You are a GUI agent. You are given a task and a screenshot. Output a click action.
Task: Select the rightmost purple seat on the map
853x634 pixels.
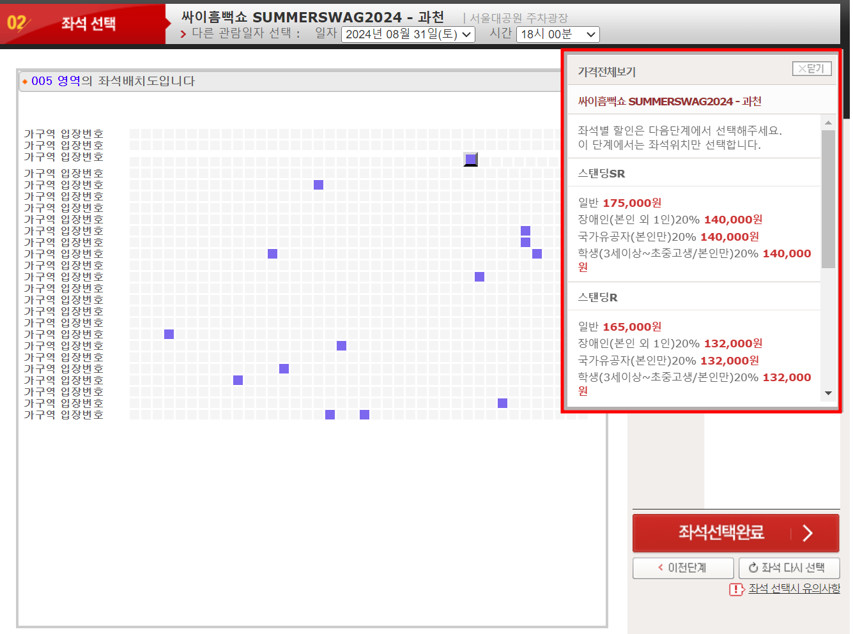(x=537, y=253)
